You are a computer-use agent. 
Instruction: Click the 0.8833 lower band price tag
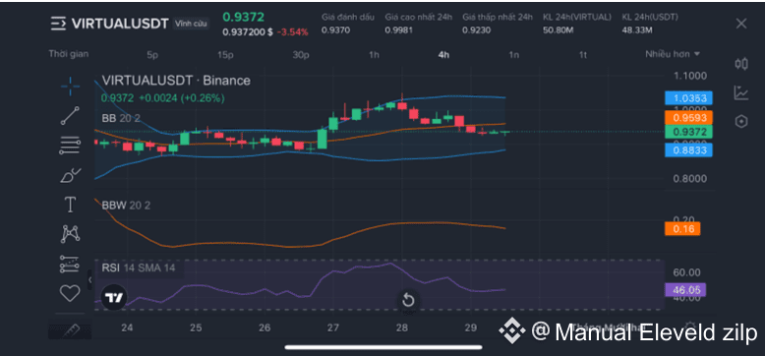[688, 150]
